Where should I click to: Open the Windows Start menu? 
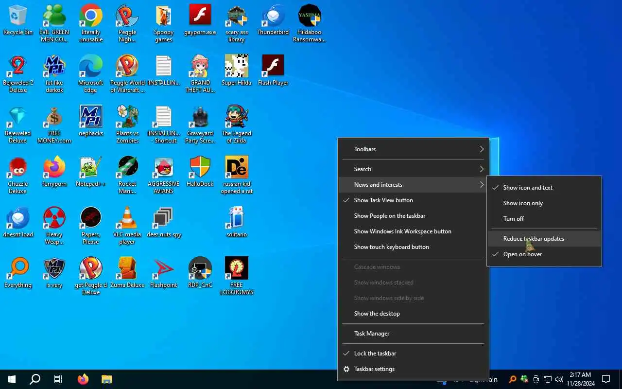[x=12, y=379]
